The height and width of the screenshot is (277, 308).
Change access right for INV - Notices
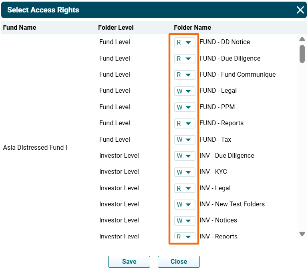click(x=185, y=220)
